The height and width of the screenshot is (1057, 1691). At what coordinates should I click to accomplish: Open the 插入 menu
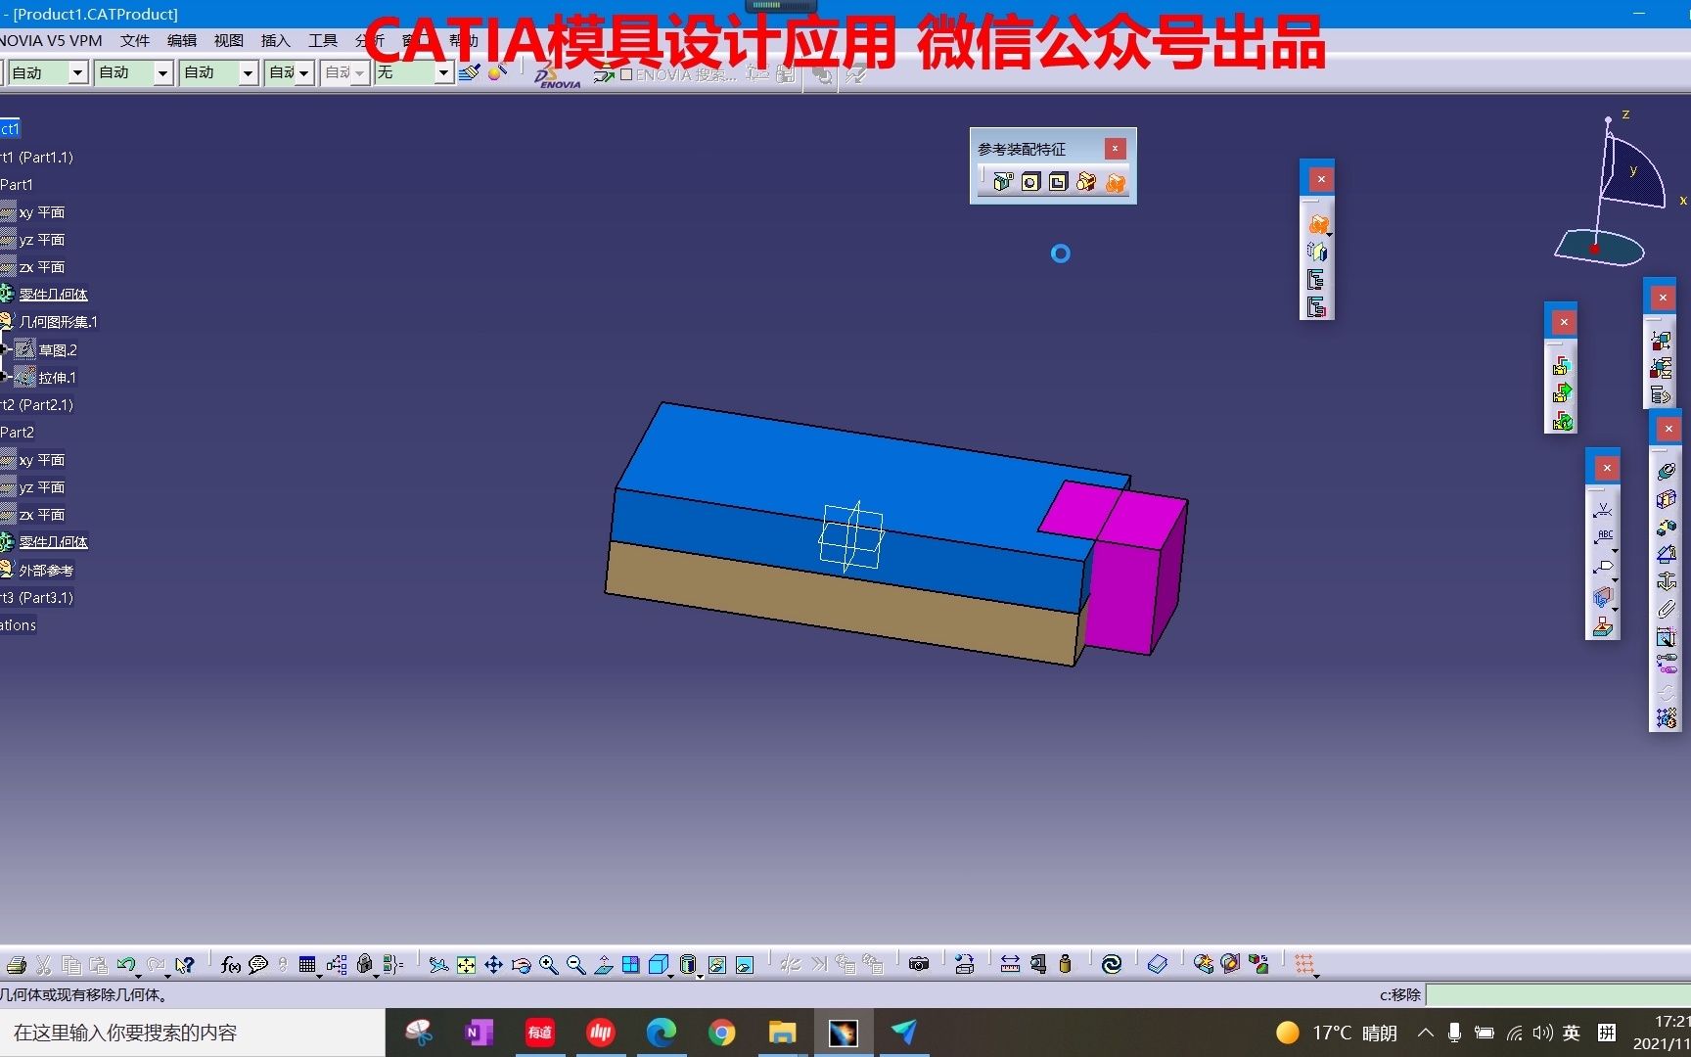(x=276, y=40)
